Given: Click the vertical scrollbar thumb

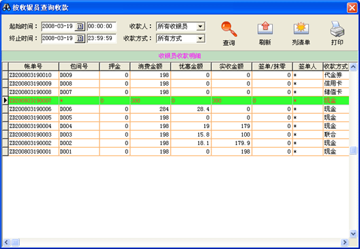Looking at the screenshot, I should [353, 150].
